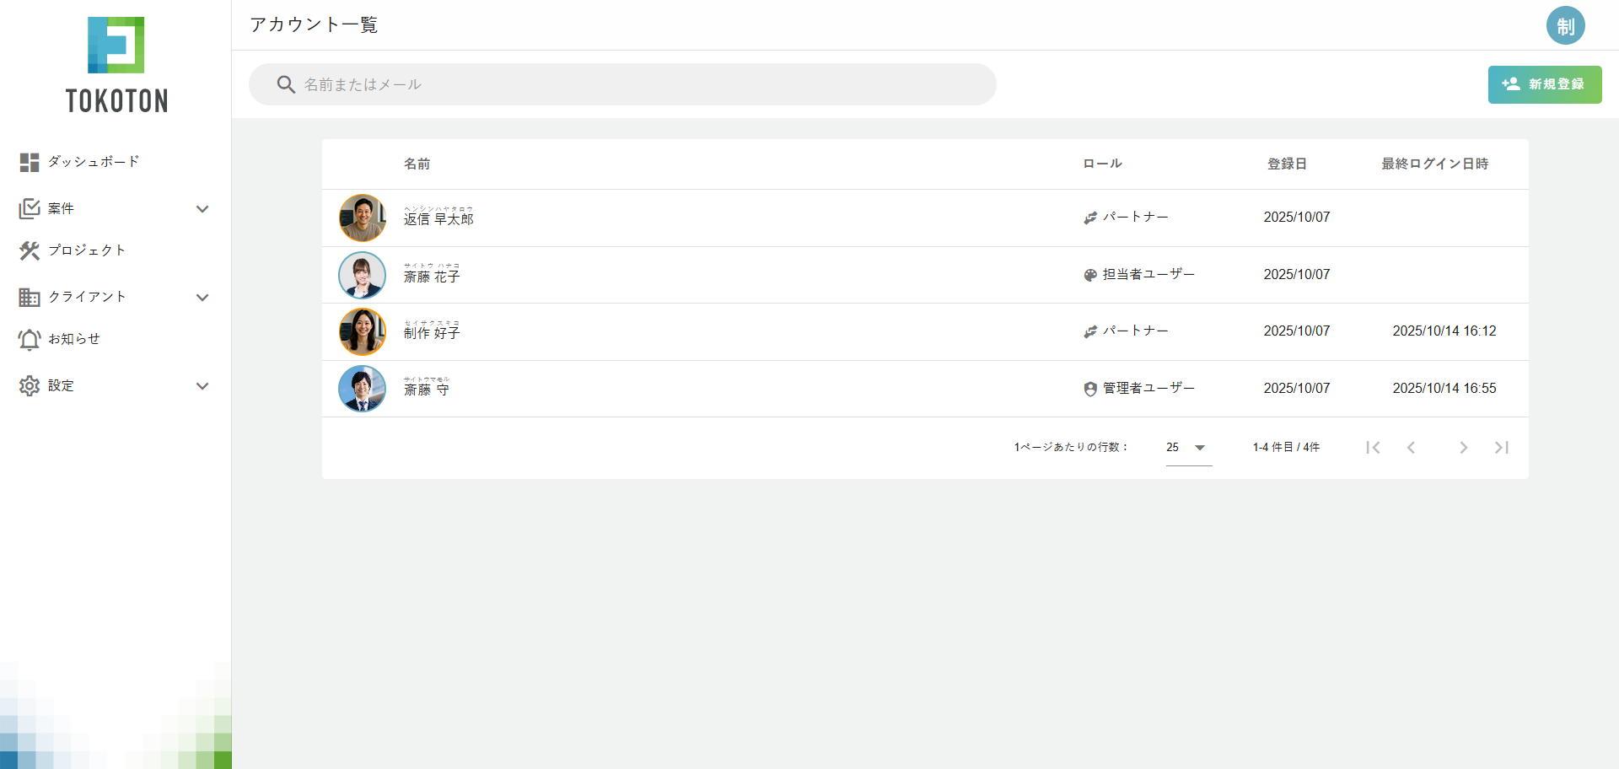Expand the クライアント sidebar chevron
Screen dimensions: 1619x769
point(202,298)
